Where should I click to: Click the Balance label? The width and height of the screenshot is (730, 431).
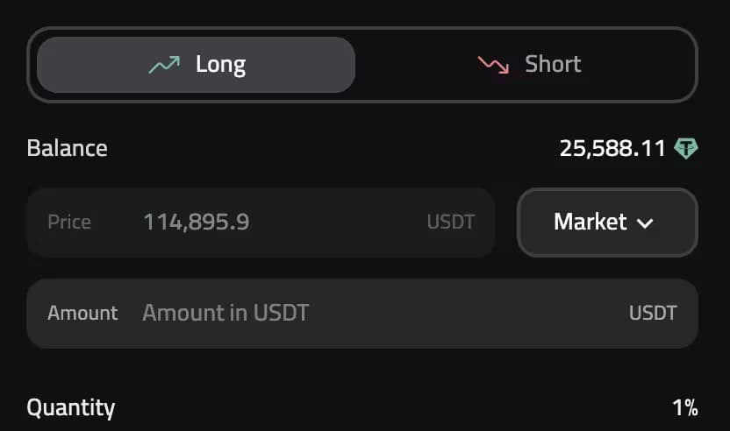(x=68, y=148)
